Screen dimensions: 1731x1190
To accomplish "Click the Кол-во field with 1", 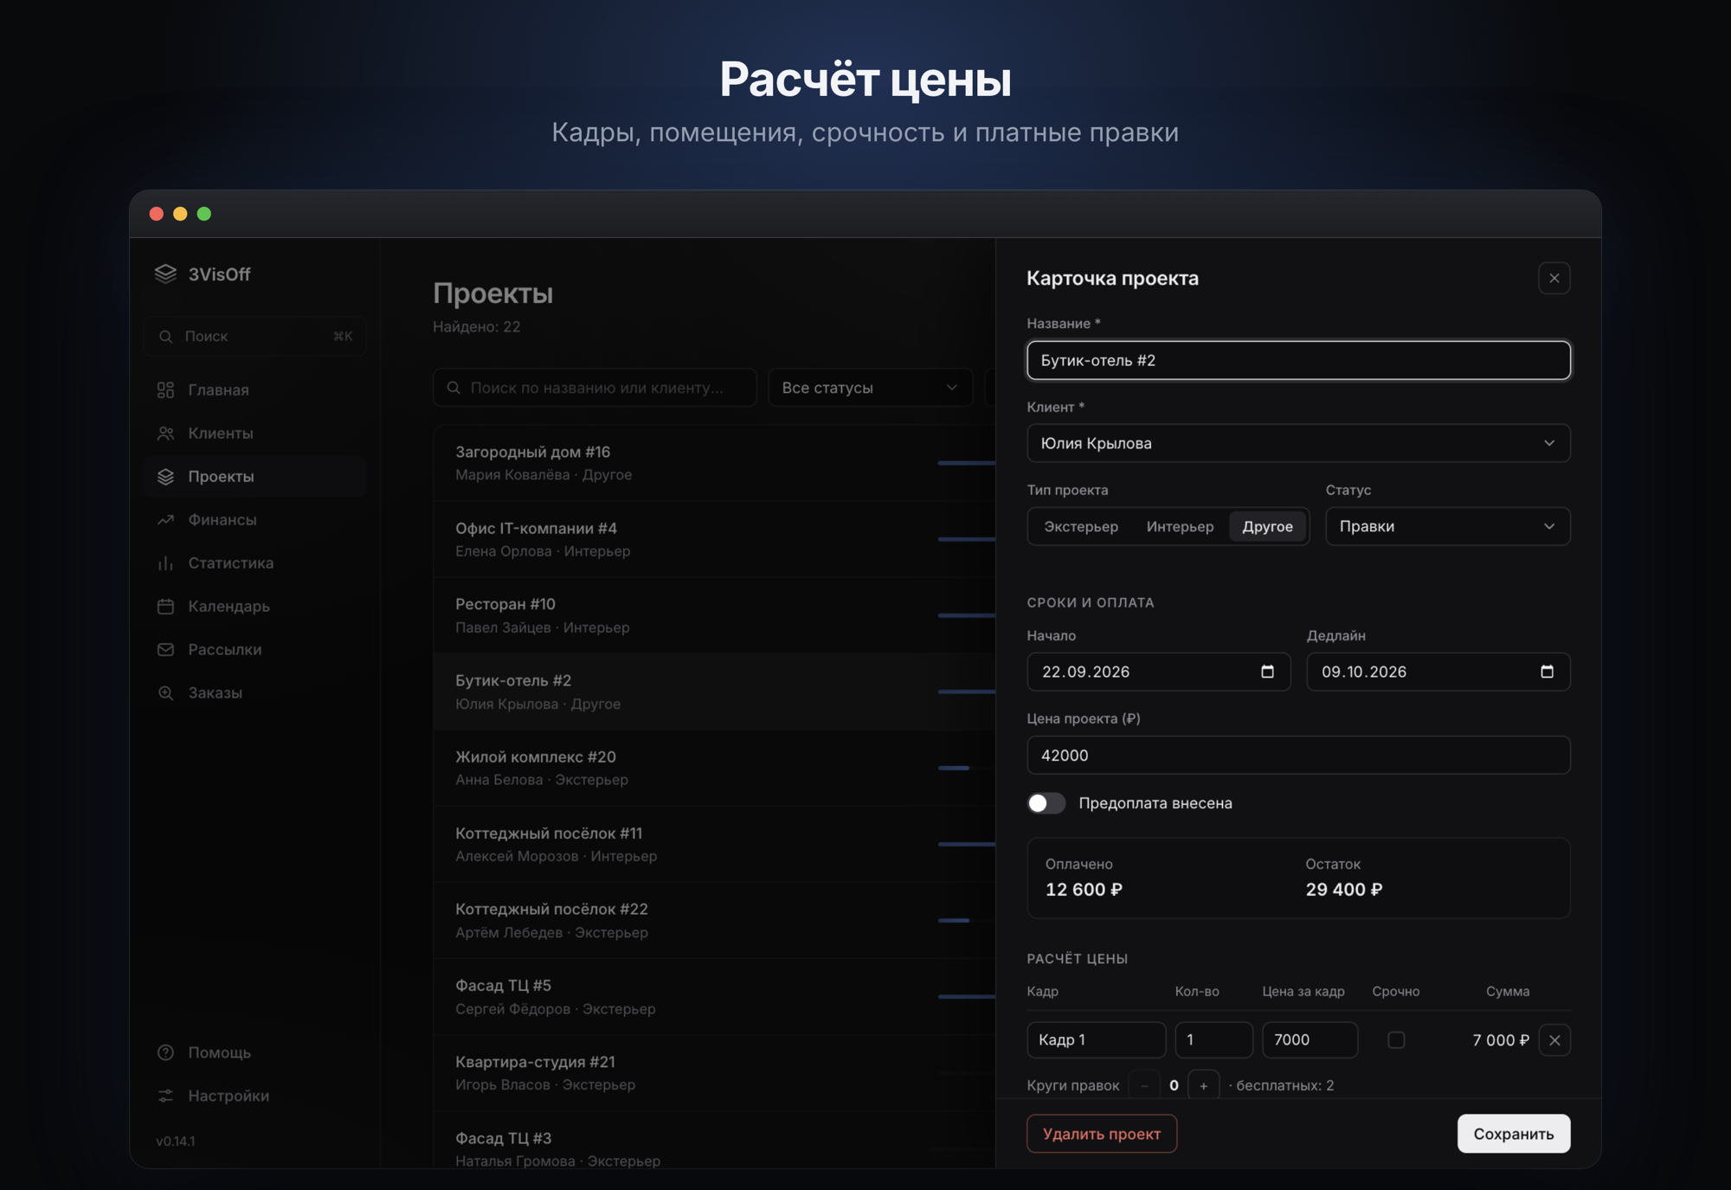I will (1213, 1040).
